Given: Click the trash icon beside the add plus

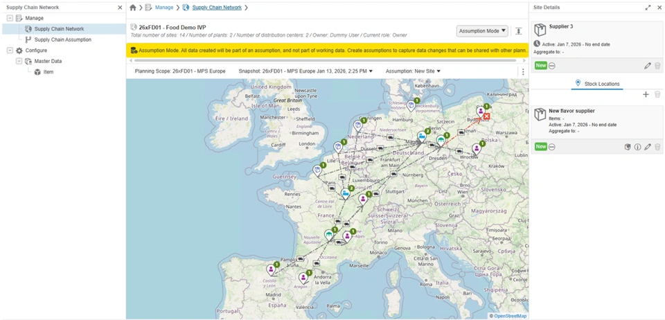Looking at the screenshot, I should 657,94.
